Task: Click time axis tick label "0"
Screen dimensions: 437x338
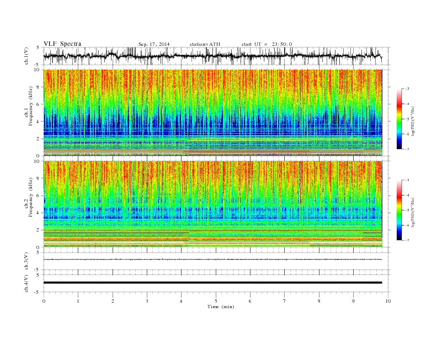Action: 44,301
